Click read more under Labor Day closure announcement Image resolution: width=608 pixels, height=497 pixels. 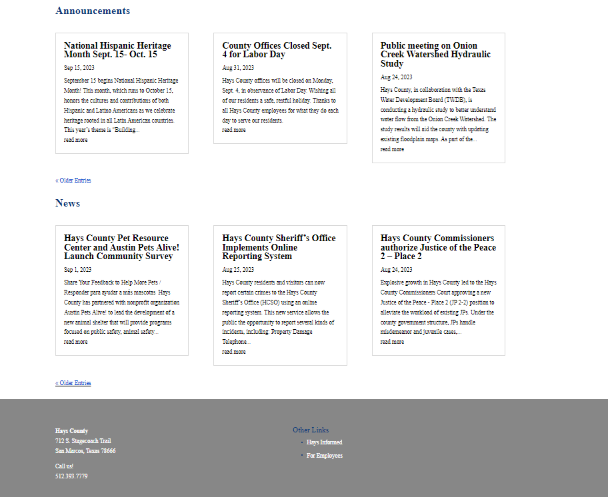click(x=234, y=130)
